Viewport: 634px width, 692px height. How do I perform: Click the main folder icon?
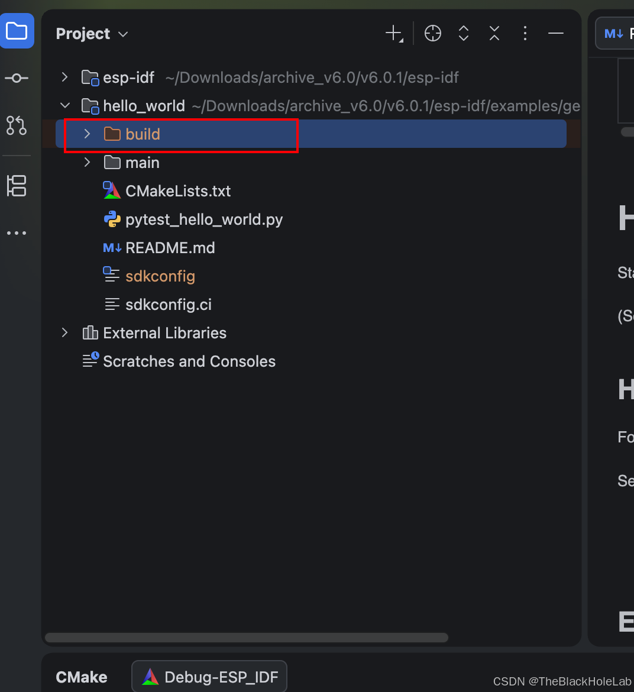point(112,163)
